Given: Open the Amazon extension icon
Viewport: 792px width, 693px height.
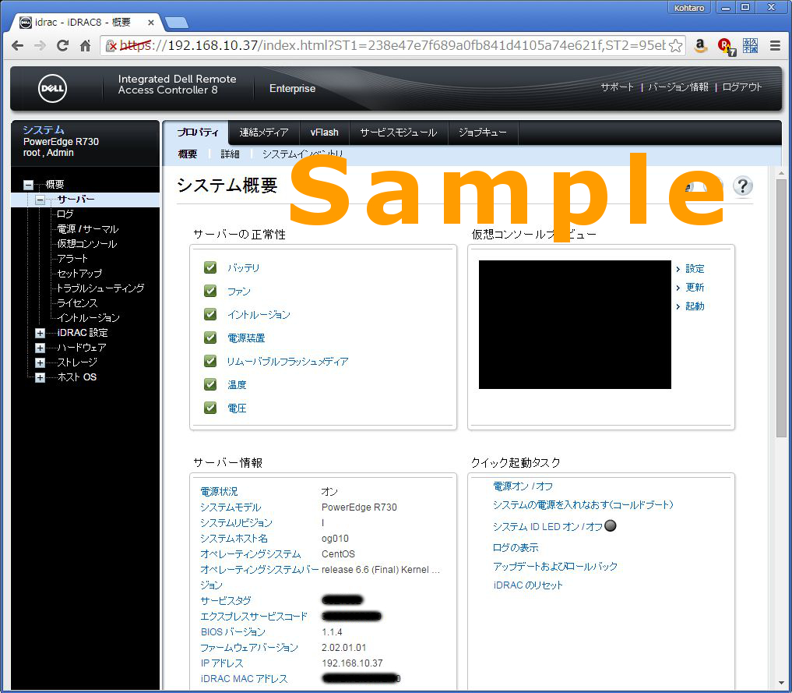Looking at the screenshot, I should (700, 46).
